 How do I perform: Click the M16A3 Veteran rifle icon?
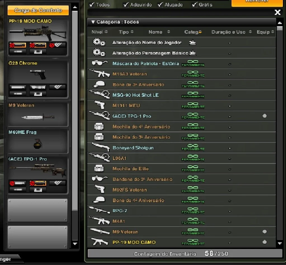click(x=99, y=73)
